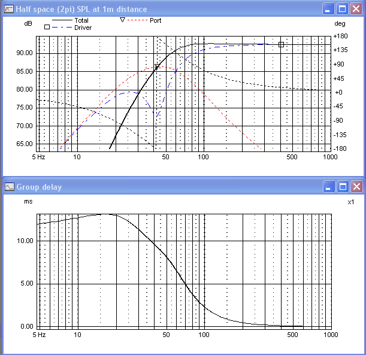The image size is (366, 355).
Task: Click the -45 phase axis value
Action: click(338, 107)
